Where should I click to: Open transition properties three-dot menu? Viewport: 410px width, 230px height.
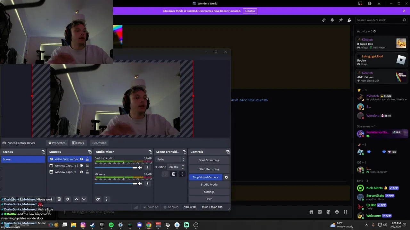tap(182, 174)
